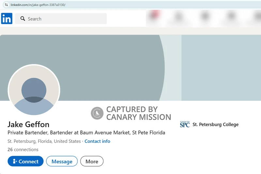Expand the More options dropdown
The height and width of the screenshot is (174, 261).
click(92, 161)
